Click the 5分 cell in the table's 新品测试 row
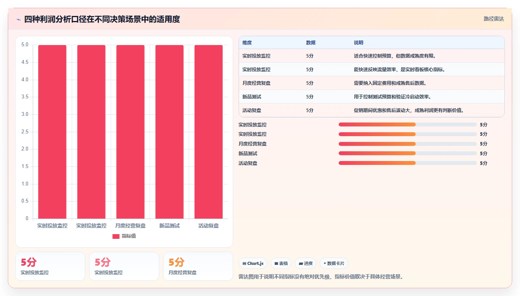Image resolution: width=520 pixels, height=296 pixels. (310, 97)
